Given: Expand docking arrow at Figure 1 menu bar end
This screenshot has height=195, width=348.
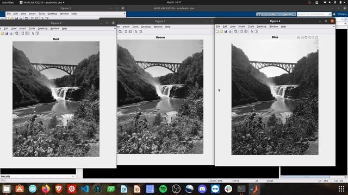Looking at the screenshot, I should tap(125, 14).
